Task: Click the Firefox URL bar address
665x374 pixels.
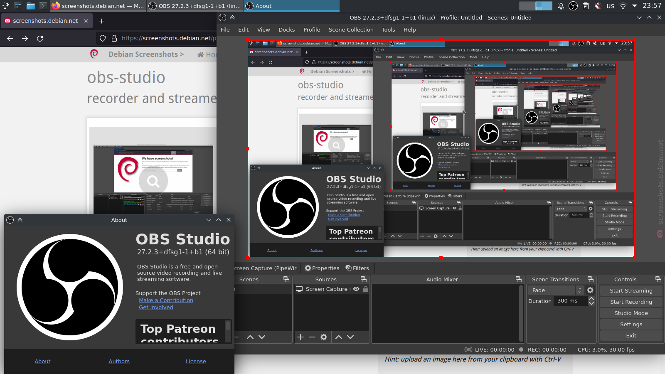Action: point(169,38)
